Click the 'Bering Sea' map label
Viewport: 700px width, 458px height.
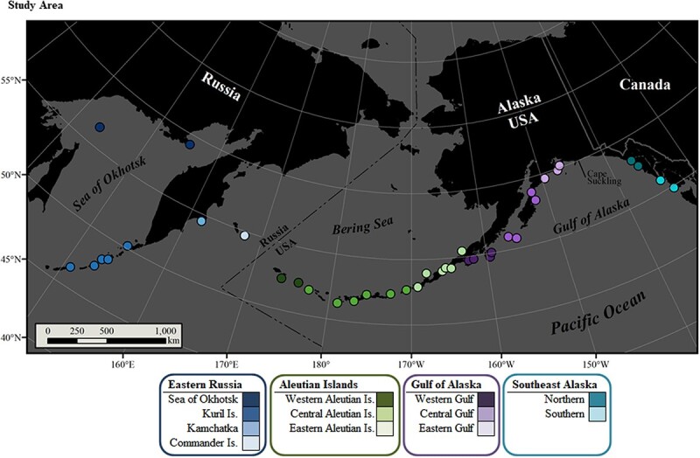pos(362,226)
